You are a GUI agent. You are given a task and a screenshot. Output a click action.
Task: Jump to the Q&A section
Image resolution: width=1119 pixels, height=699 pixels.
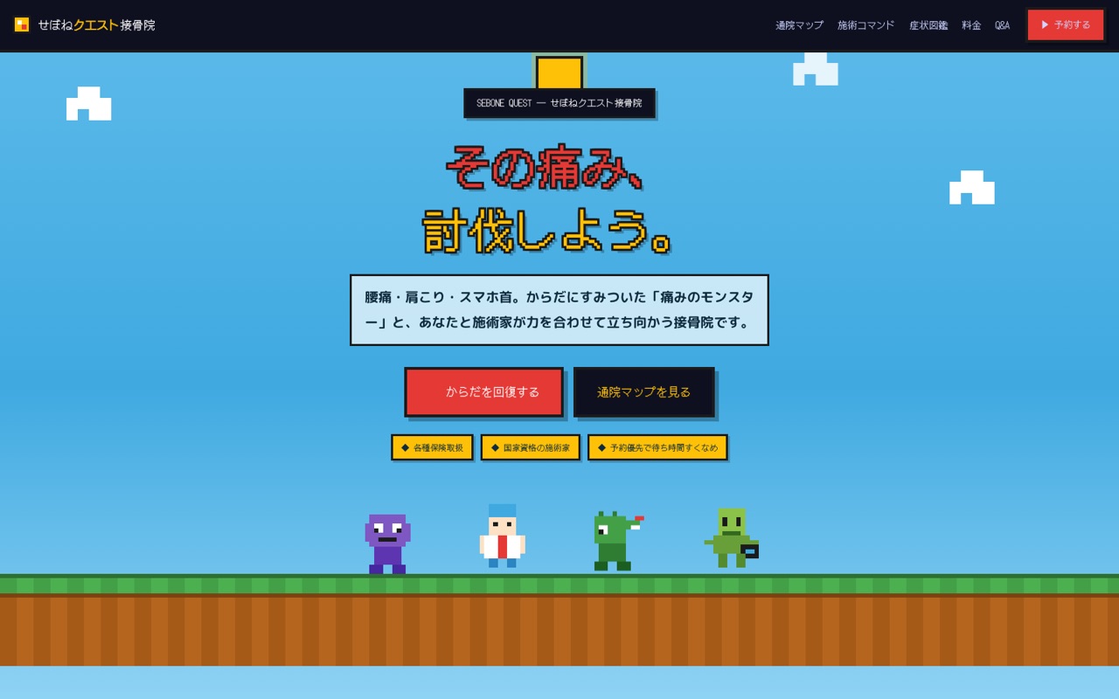1002,25
